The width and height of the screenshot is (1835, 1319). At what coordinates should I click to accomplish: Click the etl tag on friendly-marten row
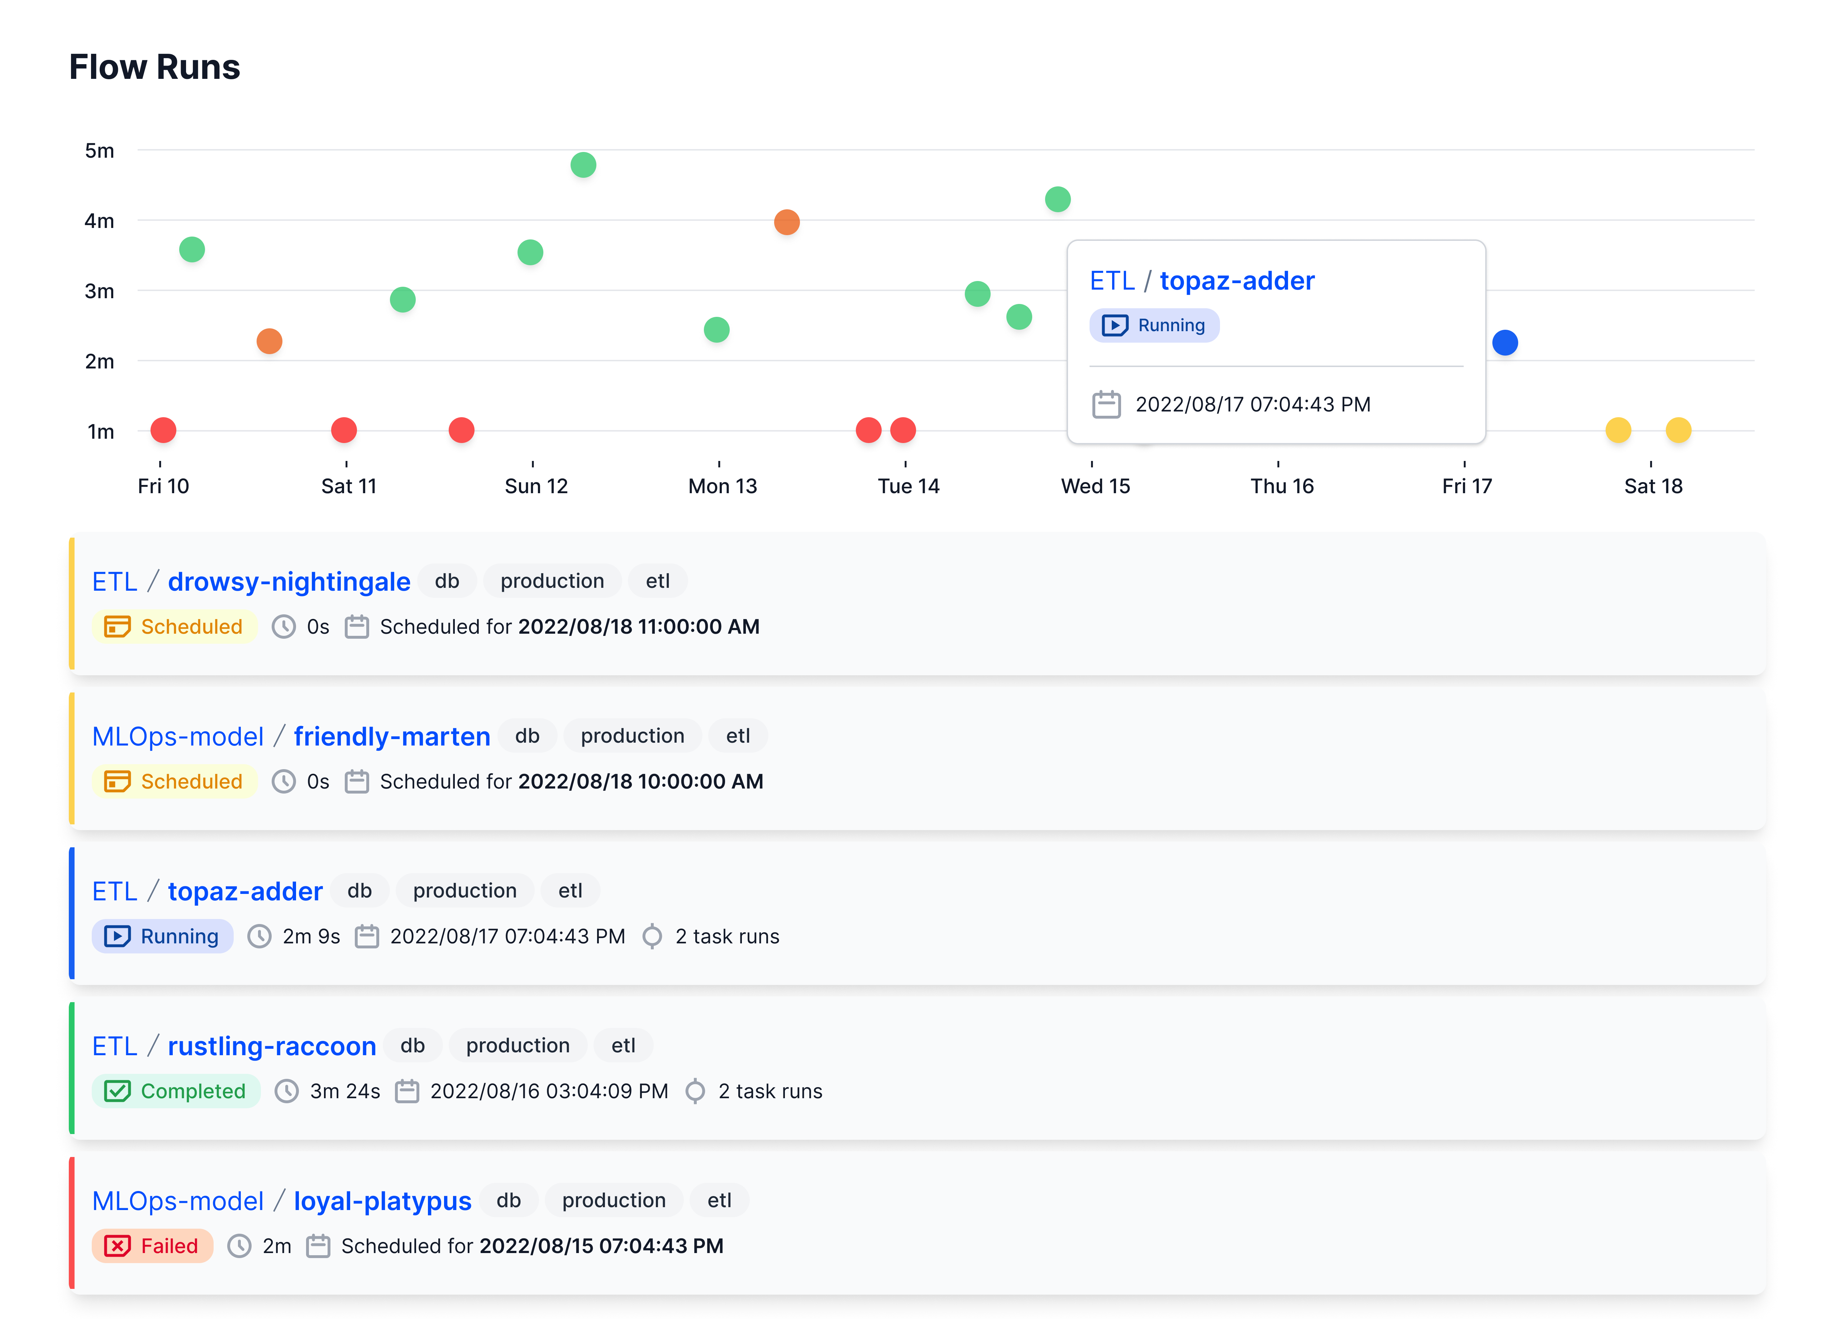pyautogui.click(x=737, y=735)
